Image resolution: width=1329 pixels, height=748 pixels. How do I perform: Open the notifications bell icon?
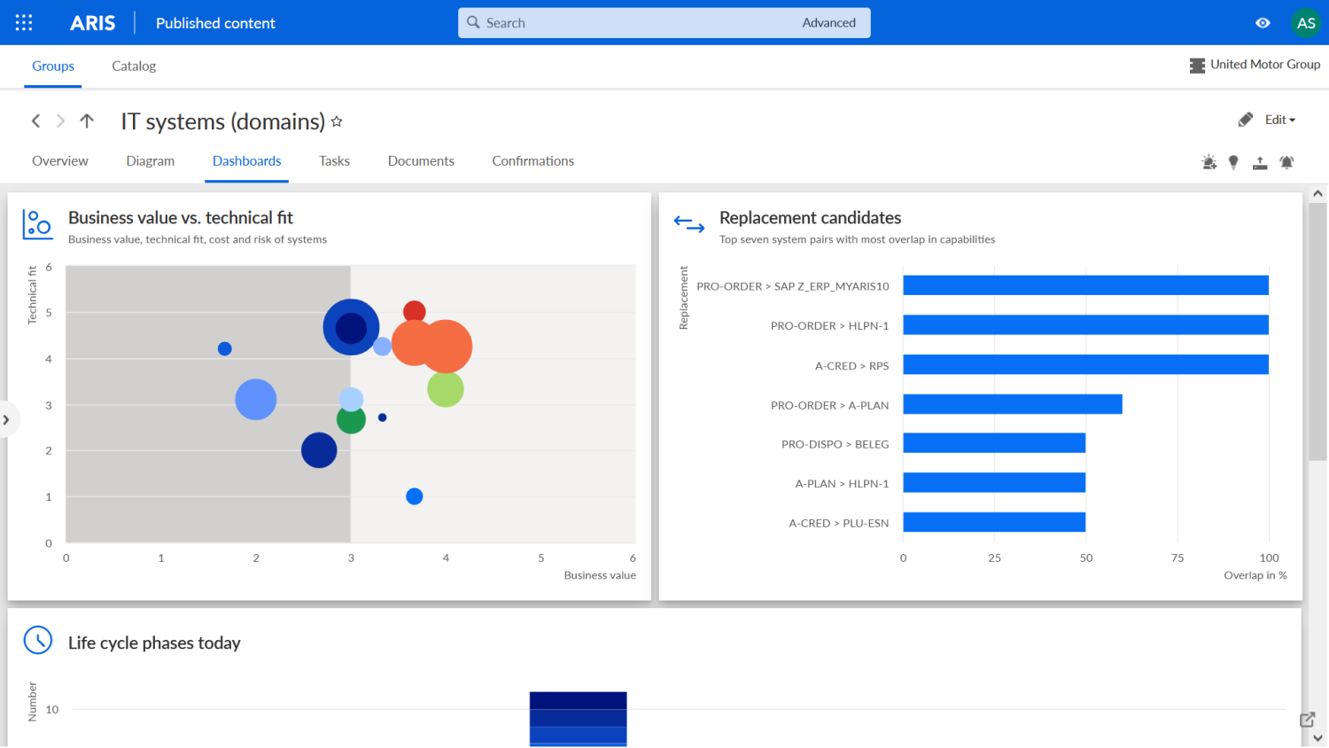tap(1286, 162)
